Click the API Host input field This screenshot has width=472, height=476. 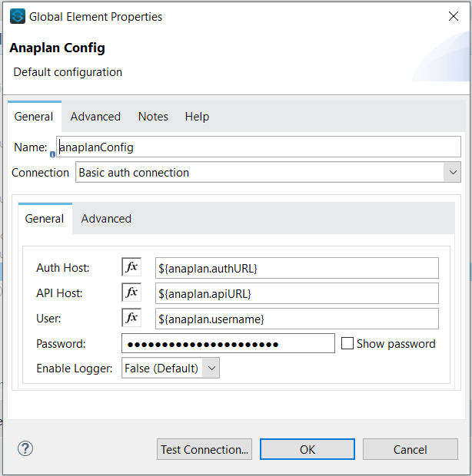[x=297, y=293]
